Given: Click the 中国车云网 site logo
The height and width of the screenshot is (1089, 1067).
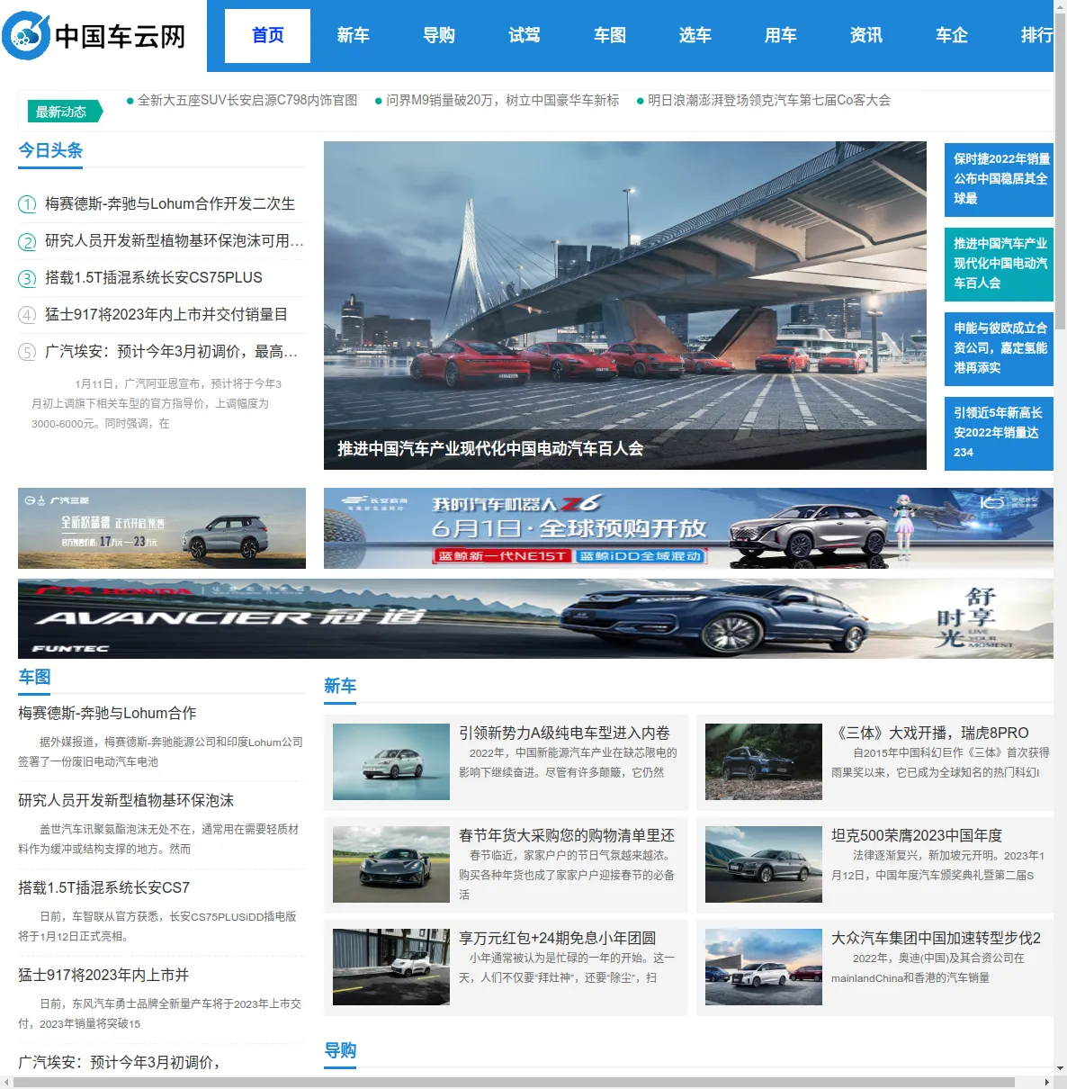Looking at the screenshot, I should 94,36.
